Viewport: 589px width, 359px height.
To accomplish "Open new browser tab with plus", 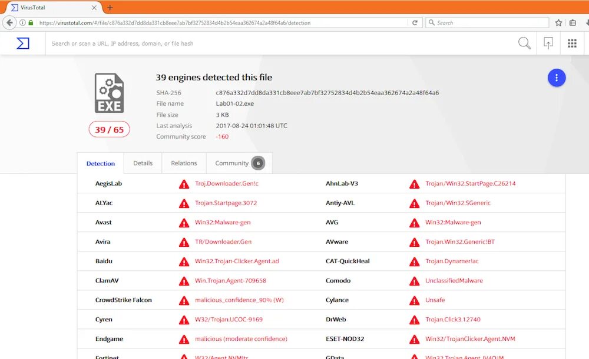I will (110, 8).
